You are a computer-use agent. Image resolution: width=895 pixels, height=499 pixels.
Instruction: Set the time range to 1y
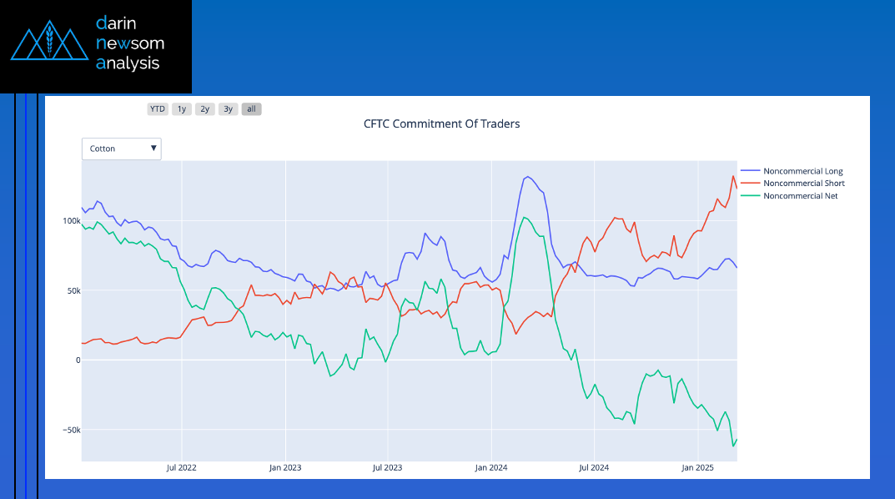[182, 108]
